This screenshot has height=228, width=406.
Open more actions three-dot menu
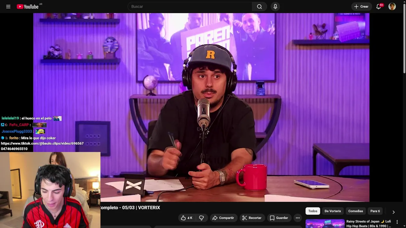click(x=298, y=218)
